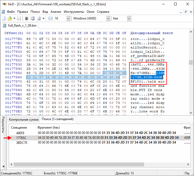
Task: Click decoded text 'und function ena'
Action: pos(147,86)
